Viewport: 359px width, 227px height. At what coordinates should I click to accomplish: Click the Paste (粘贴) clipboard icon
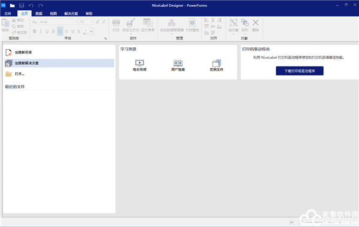tap(5, 23)
